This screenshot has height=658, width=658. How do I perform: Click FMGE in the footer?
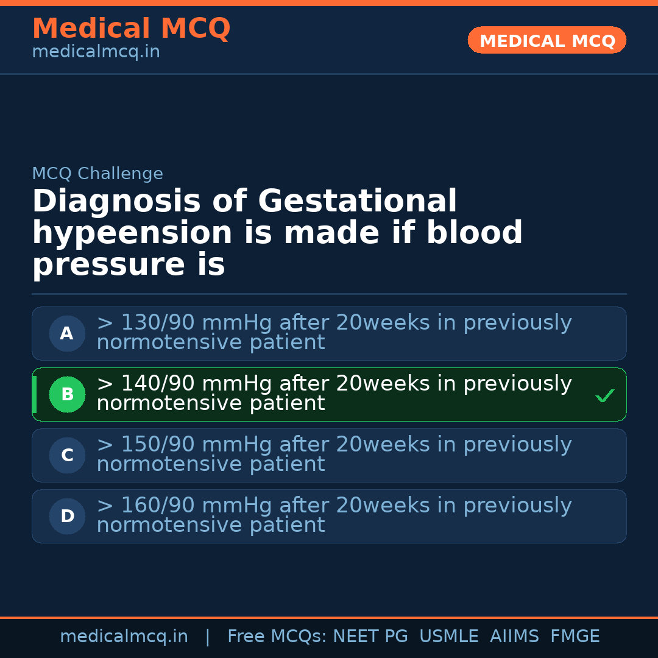coord(575,637)
